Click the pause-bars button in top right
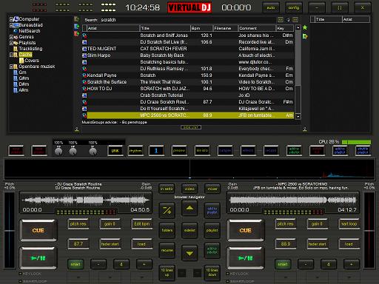This screenshot has width=379, height=284. pyautogui.click(x=340, y=7)
